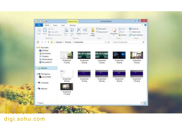Click the refresh icon beside address bar
The image size is (182, 125).
pyautogui.click(x=109, y=42)
